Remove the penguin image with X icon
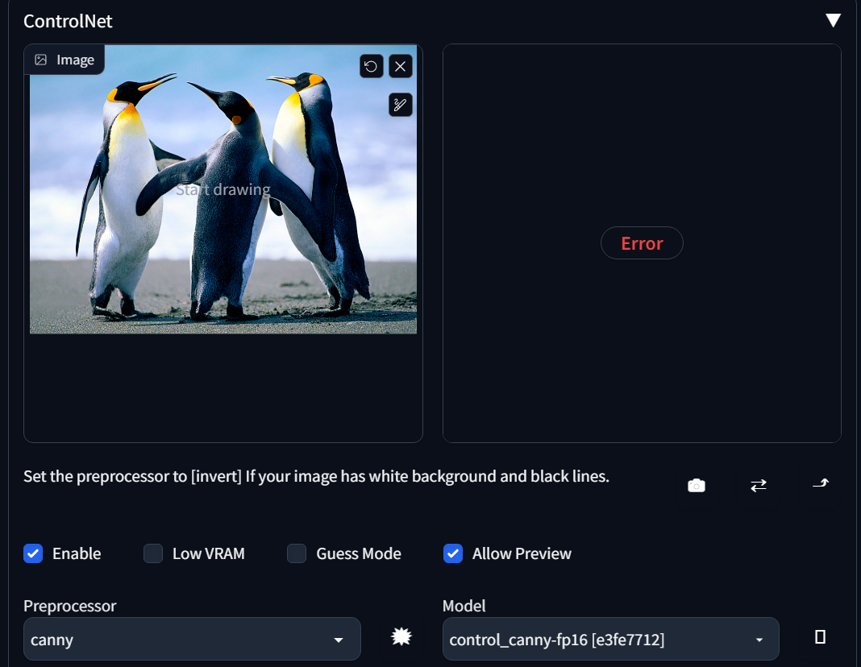The height and width of the screenshot is (667, 861). [x=400, y=66]
